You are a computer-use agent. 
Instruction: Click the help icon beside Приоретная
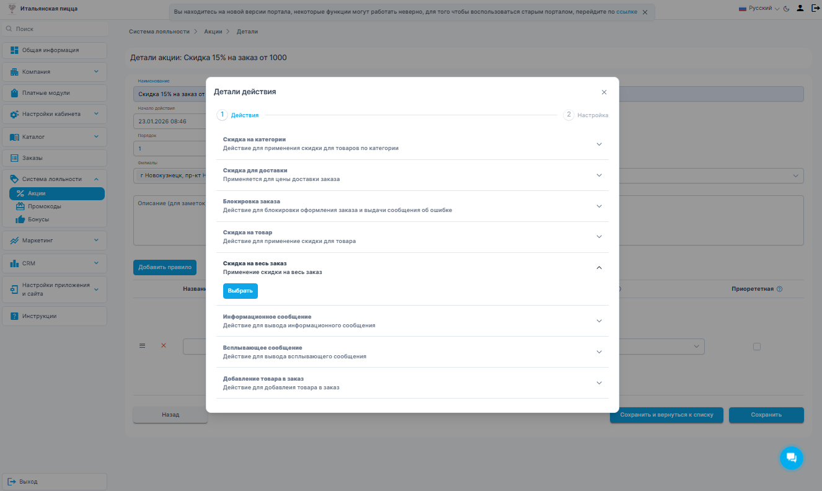(x=779, y=289)
